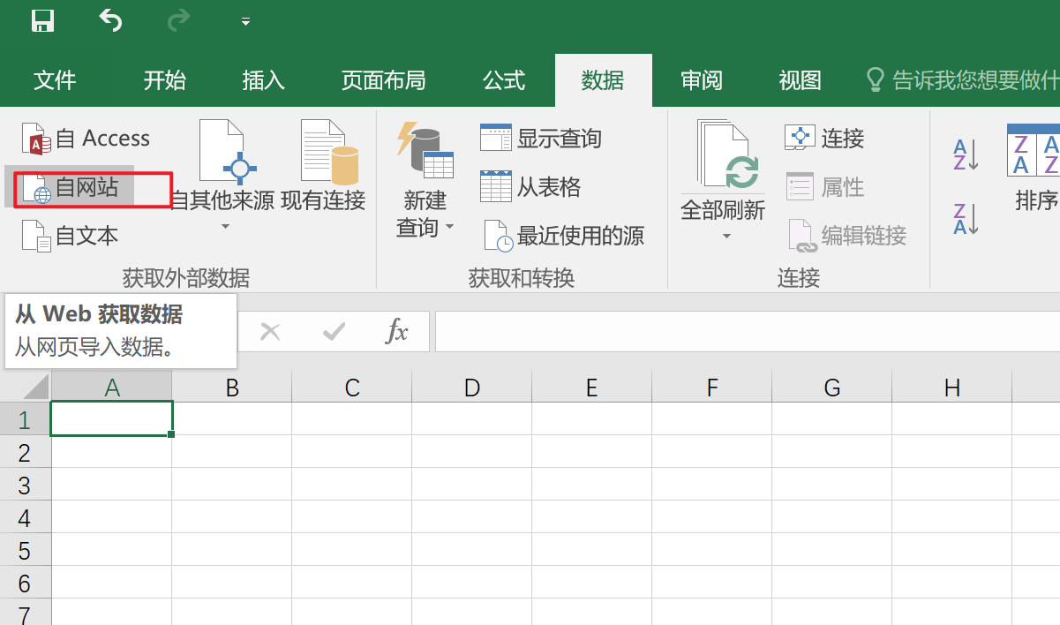This screenshot has width=1060, height=625.
Task: Click 最近使用的源
Action: pyautogui.click(x=563, y=236)
